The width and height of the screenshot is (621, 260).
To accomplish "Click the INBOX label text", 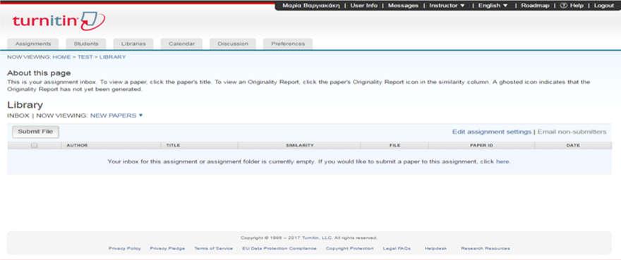I will (18, 116).
